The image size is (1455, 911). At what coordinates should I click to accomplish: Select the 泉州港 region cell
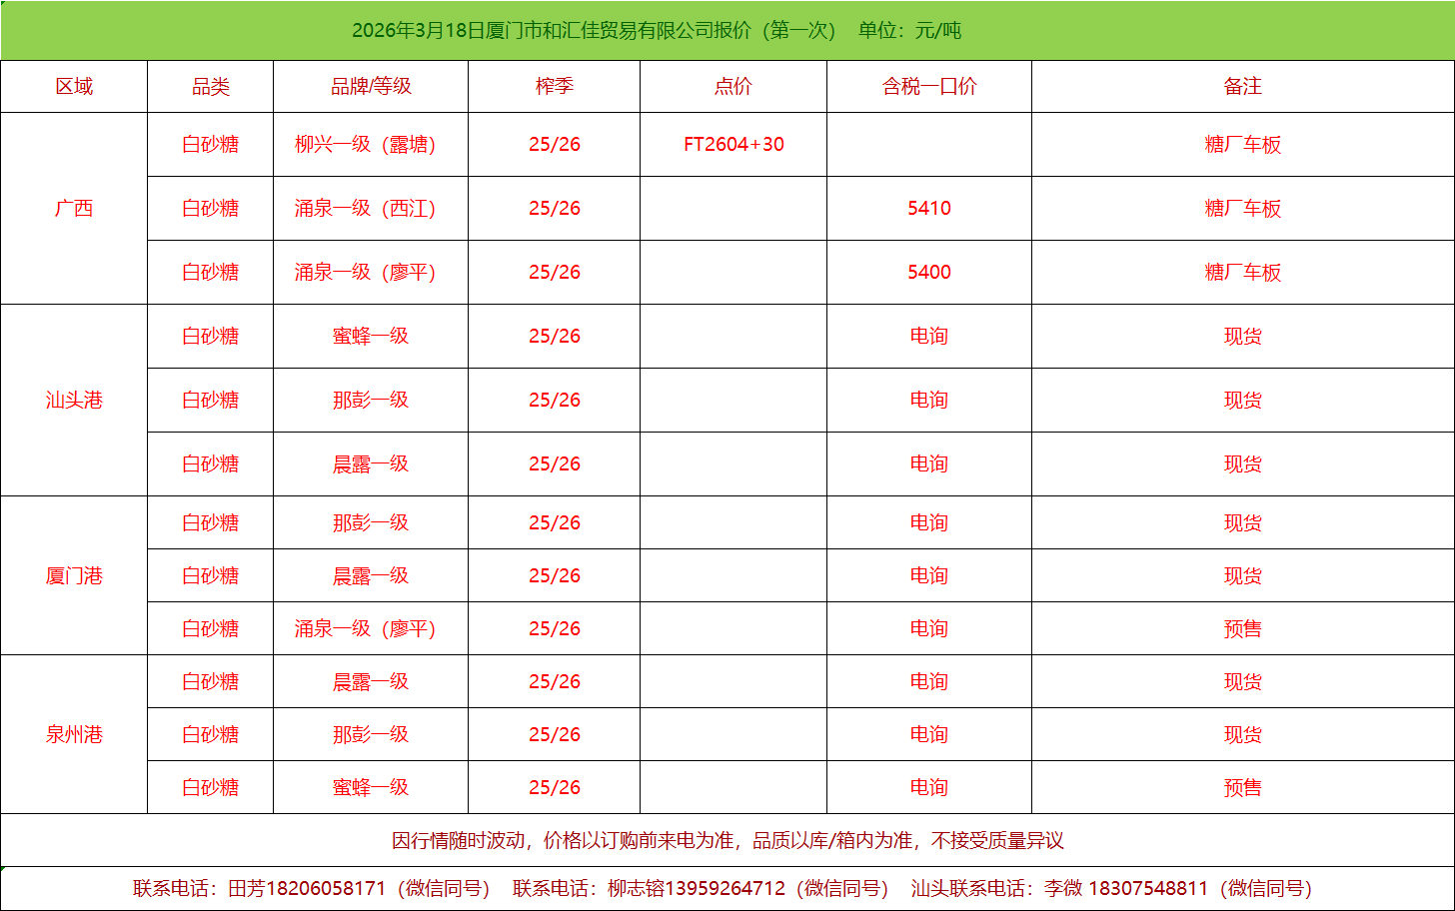pos(74,735)
